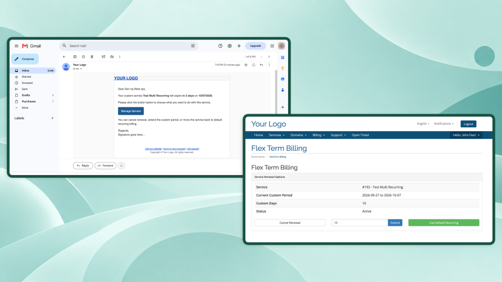The height and width of the screenshot is (282, 502).
Task: Open the Inbox folder
Action: point(33,70)
